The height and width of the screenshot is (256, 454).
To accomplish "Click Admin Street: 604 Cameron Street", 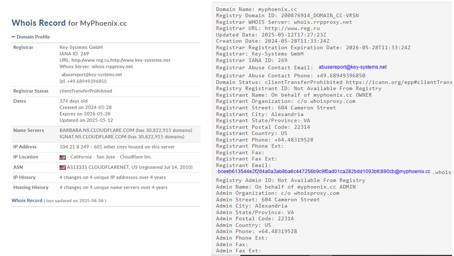I will click(x=268, y=200).
